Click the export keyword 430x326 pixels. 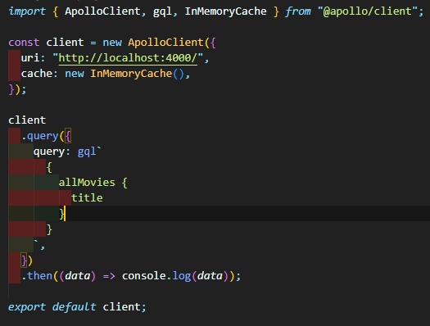pyautogui.click(x=27, y=307)
